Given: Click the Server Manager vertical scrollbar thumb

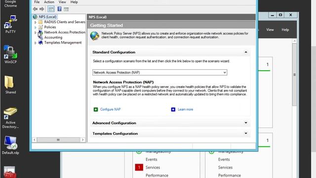Looking at the screenshot, I should 294,75.
